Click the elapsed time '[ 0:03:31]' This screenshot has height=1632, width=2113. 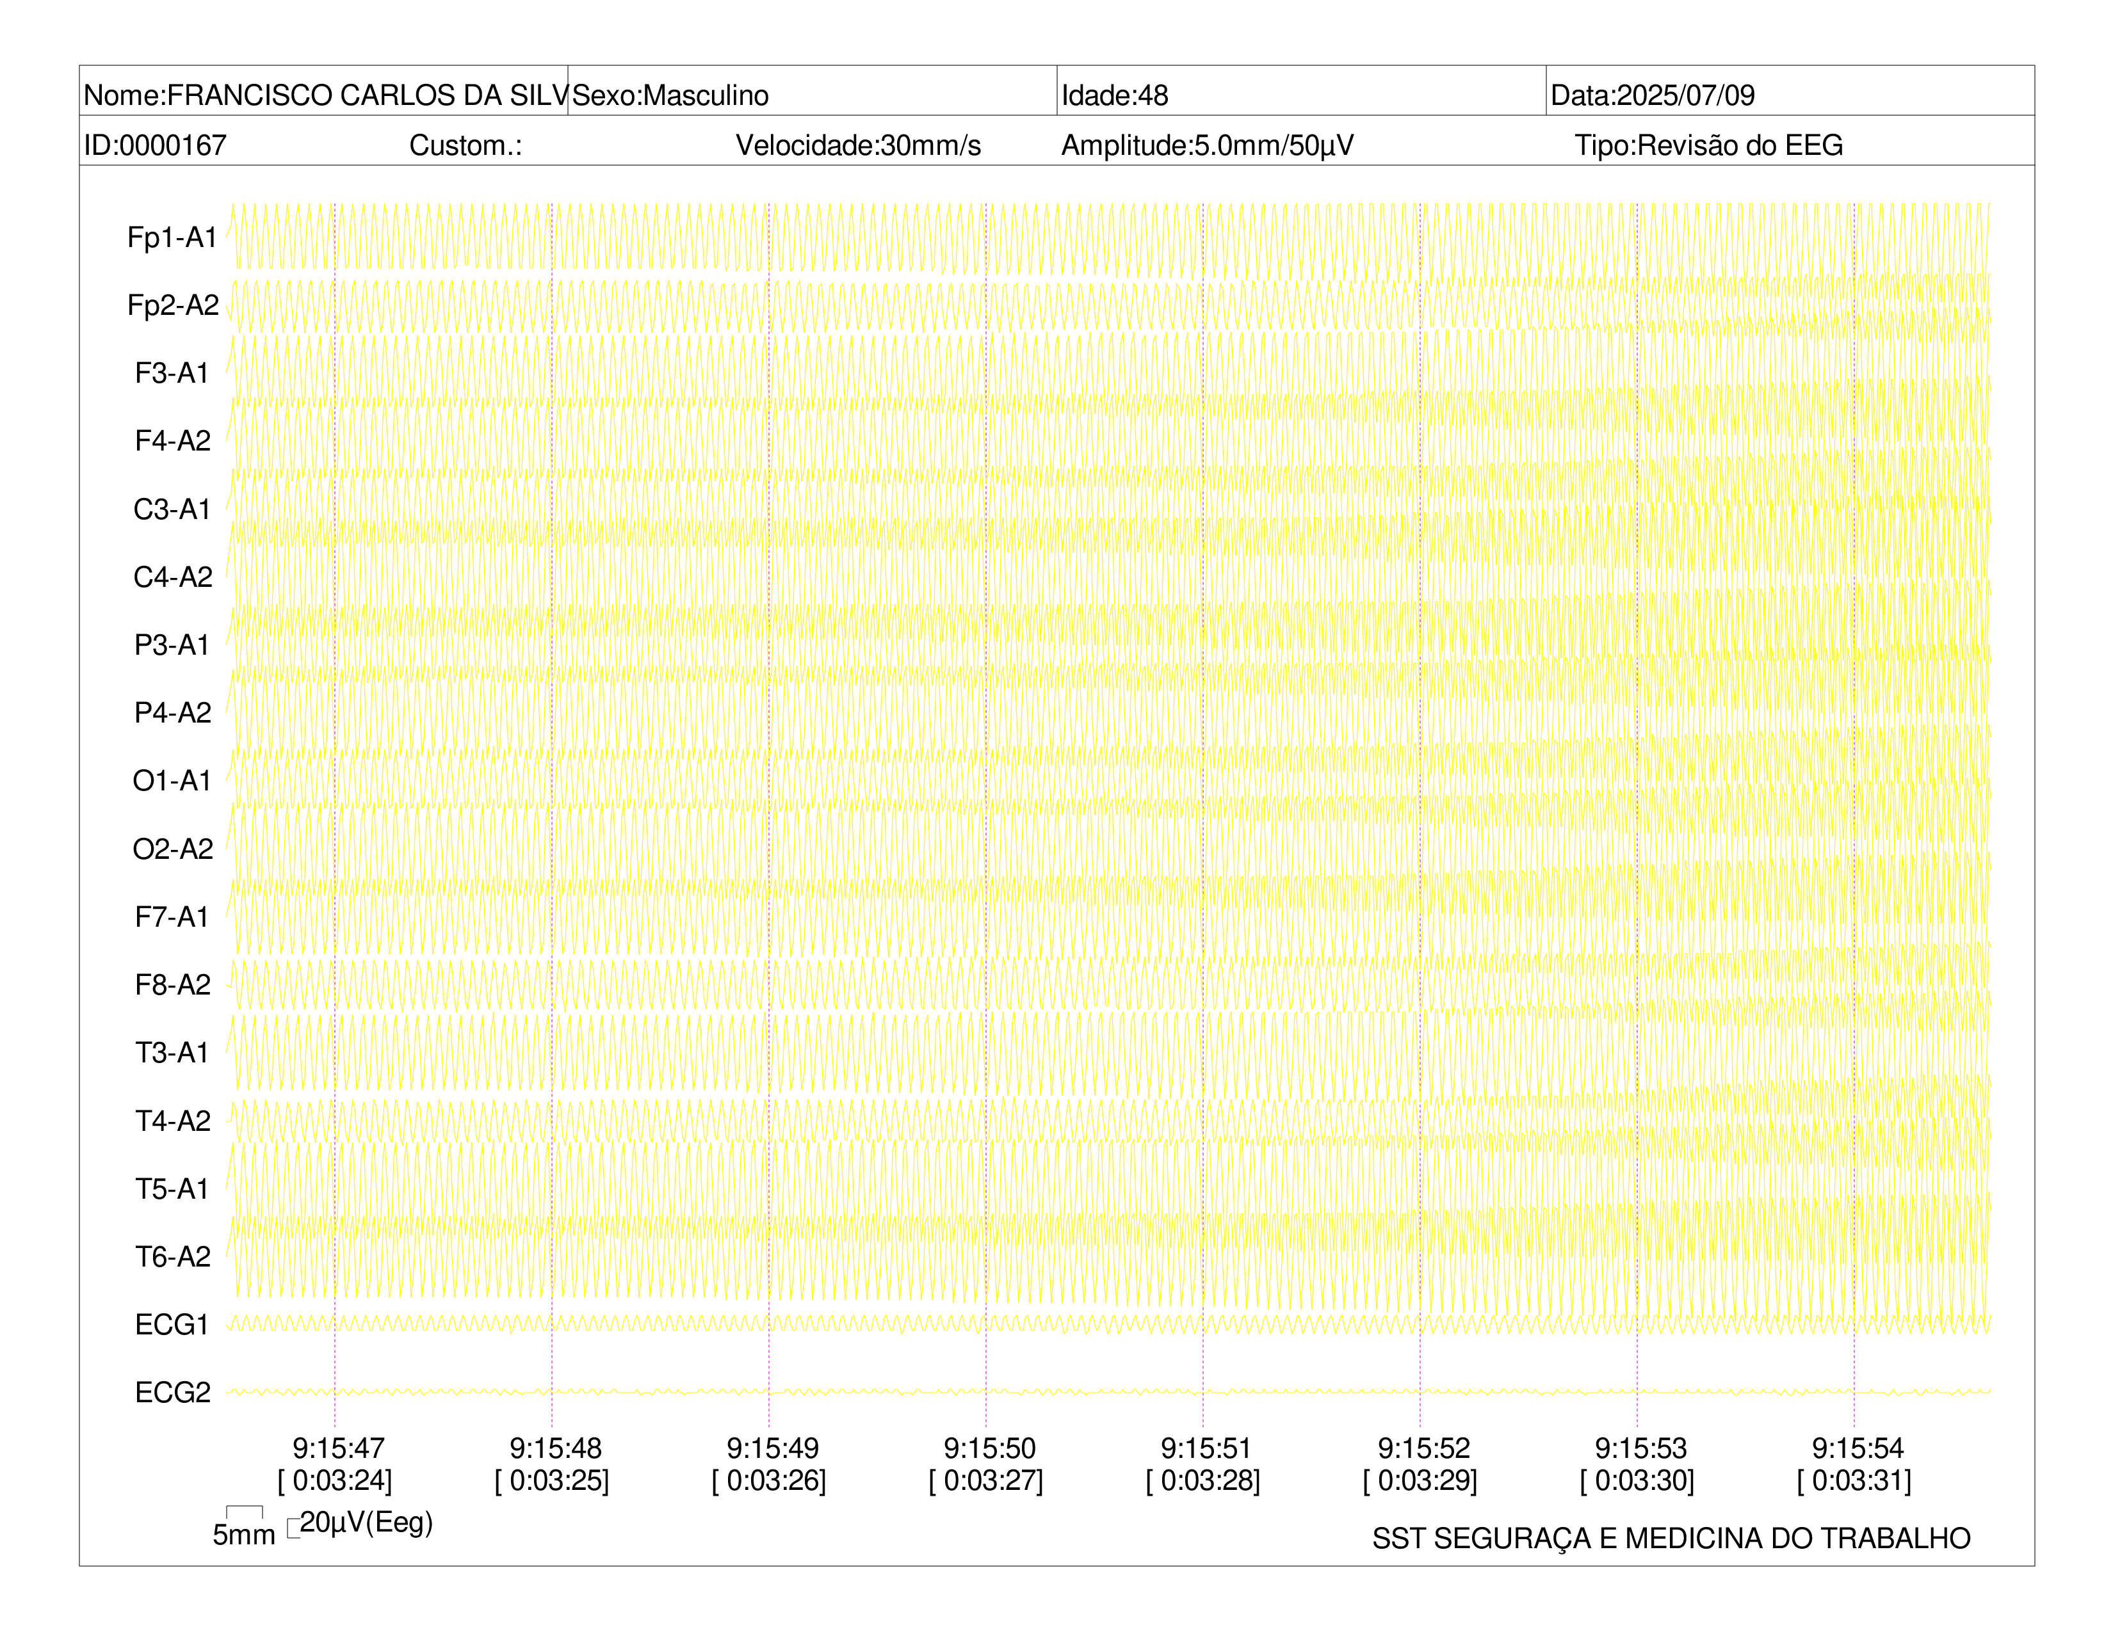click(x=1854, y=1480)
